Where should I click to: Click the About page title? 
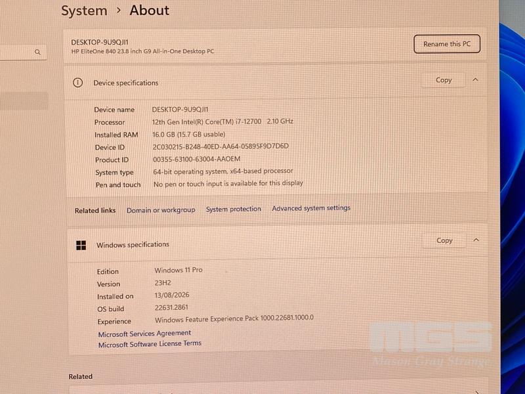click(150, 11)
